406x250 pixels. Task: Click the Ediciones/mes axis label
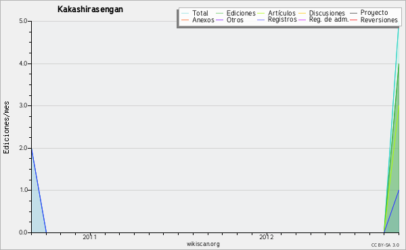click(6, 128)
